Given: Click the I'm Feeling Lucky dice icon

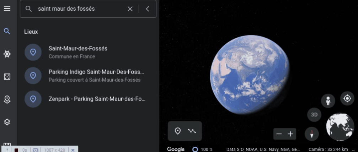Looking at the screenshot, I should 7,77.
